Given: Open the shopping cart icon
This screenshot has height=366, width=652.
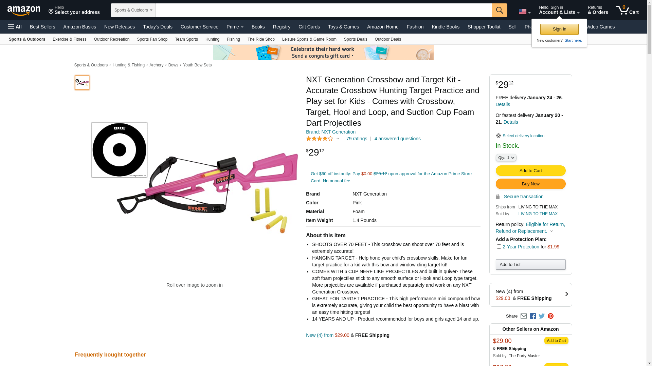Looking at the screenshot, I should (x=627, y=10).
